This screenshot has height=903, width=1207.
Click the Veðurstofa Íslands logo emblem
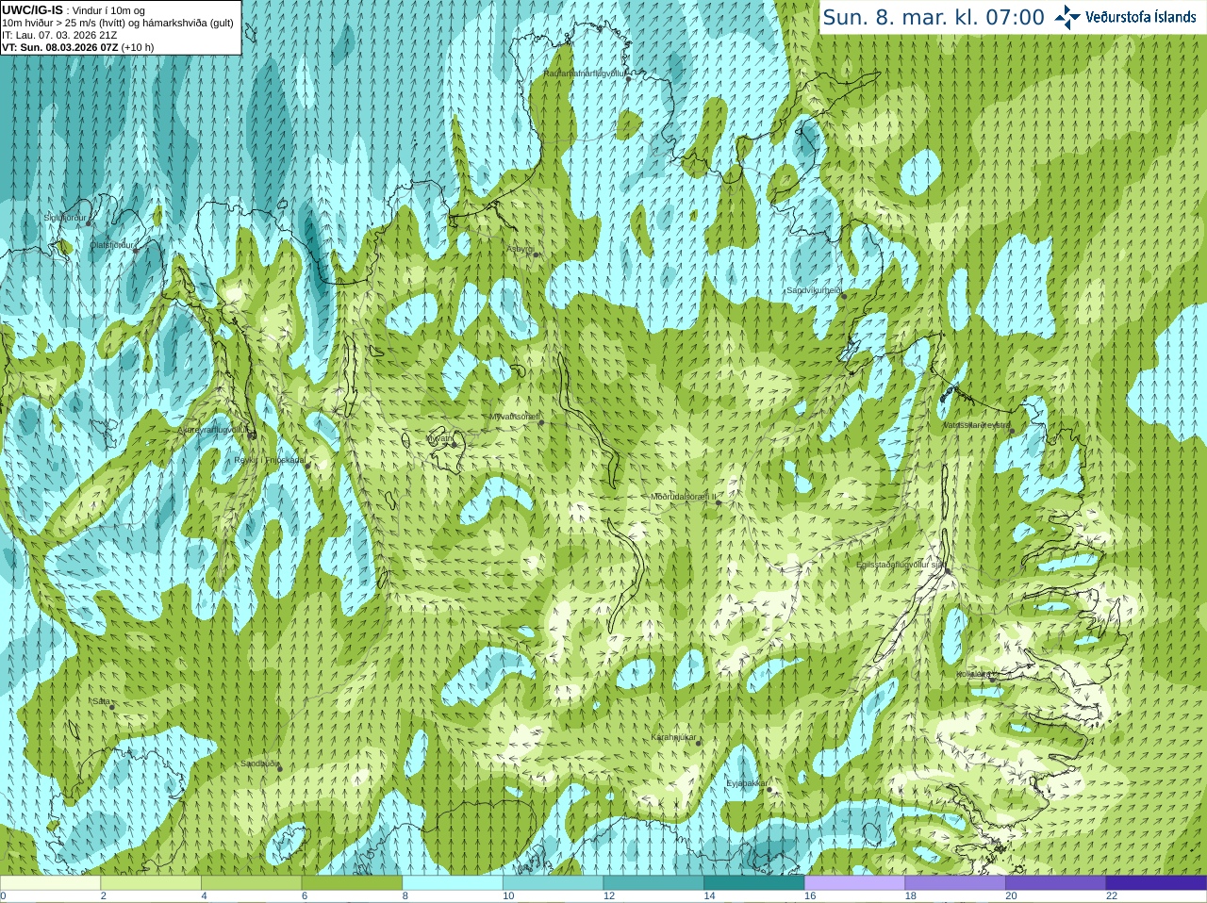tap(1067, 17)
